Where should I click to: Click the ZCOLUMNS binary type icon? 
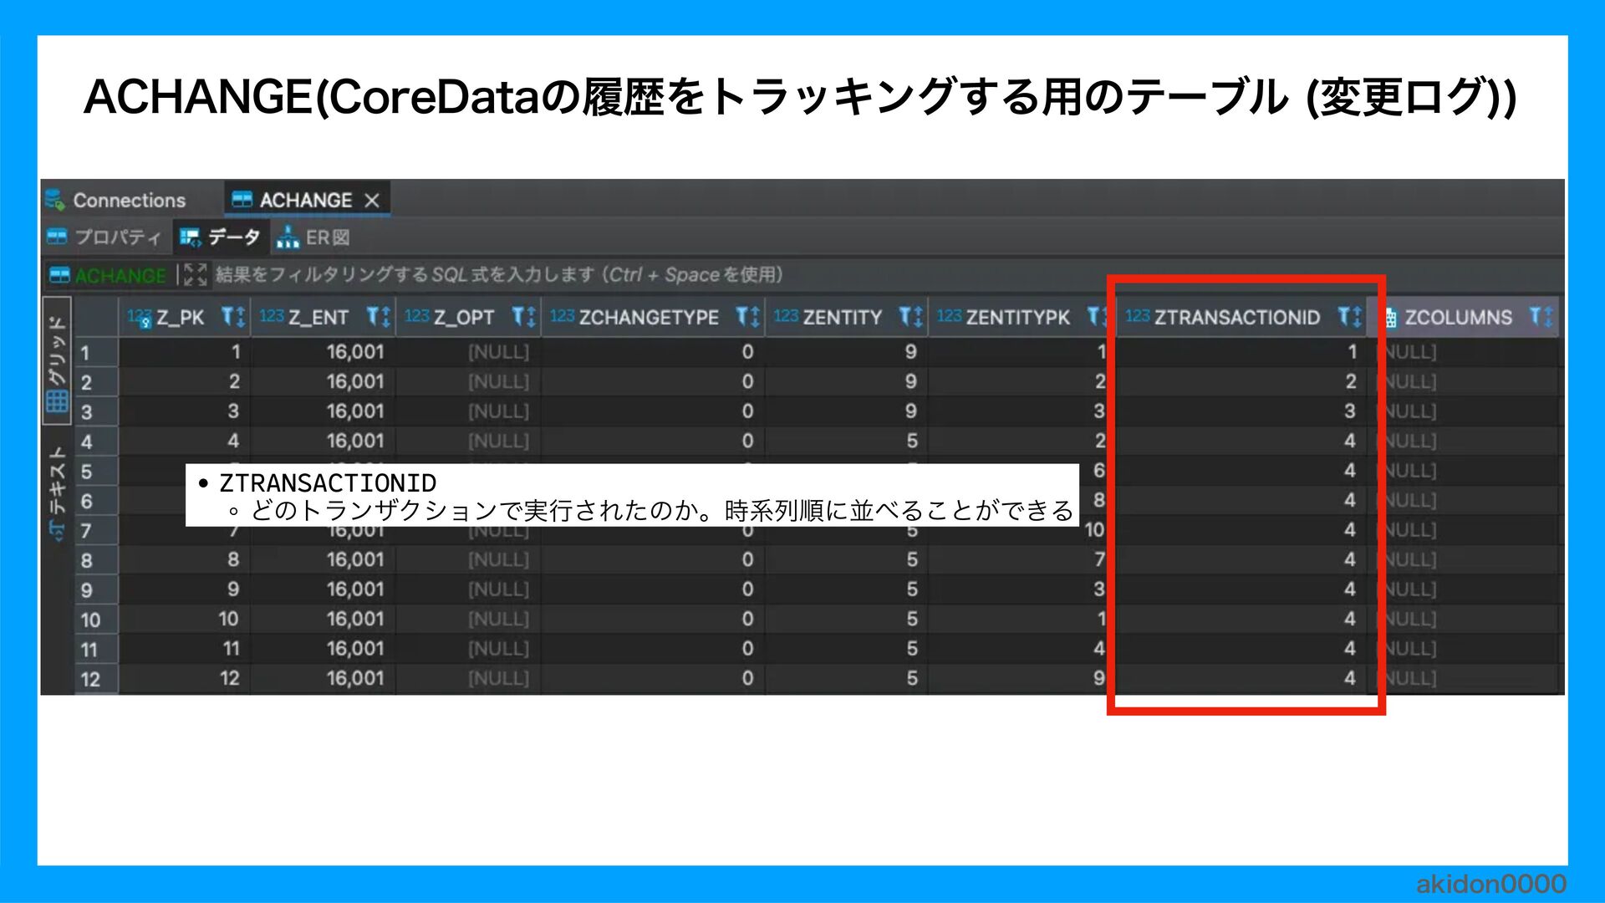1390,318
